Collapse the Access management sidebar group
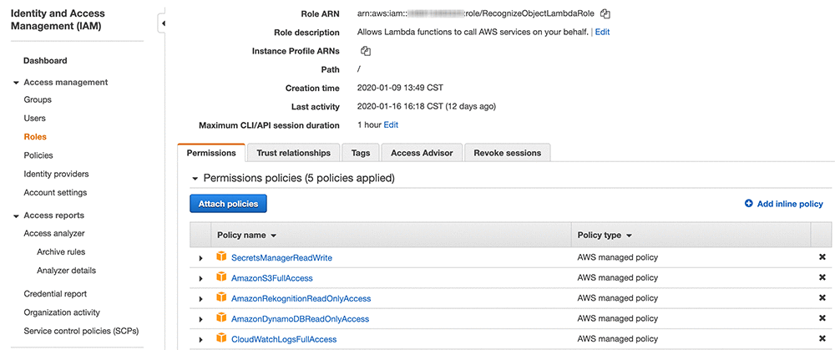835x350 pixels. (16, 83)
